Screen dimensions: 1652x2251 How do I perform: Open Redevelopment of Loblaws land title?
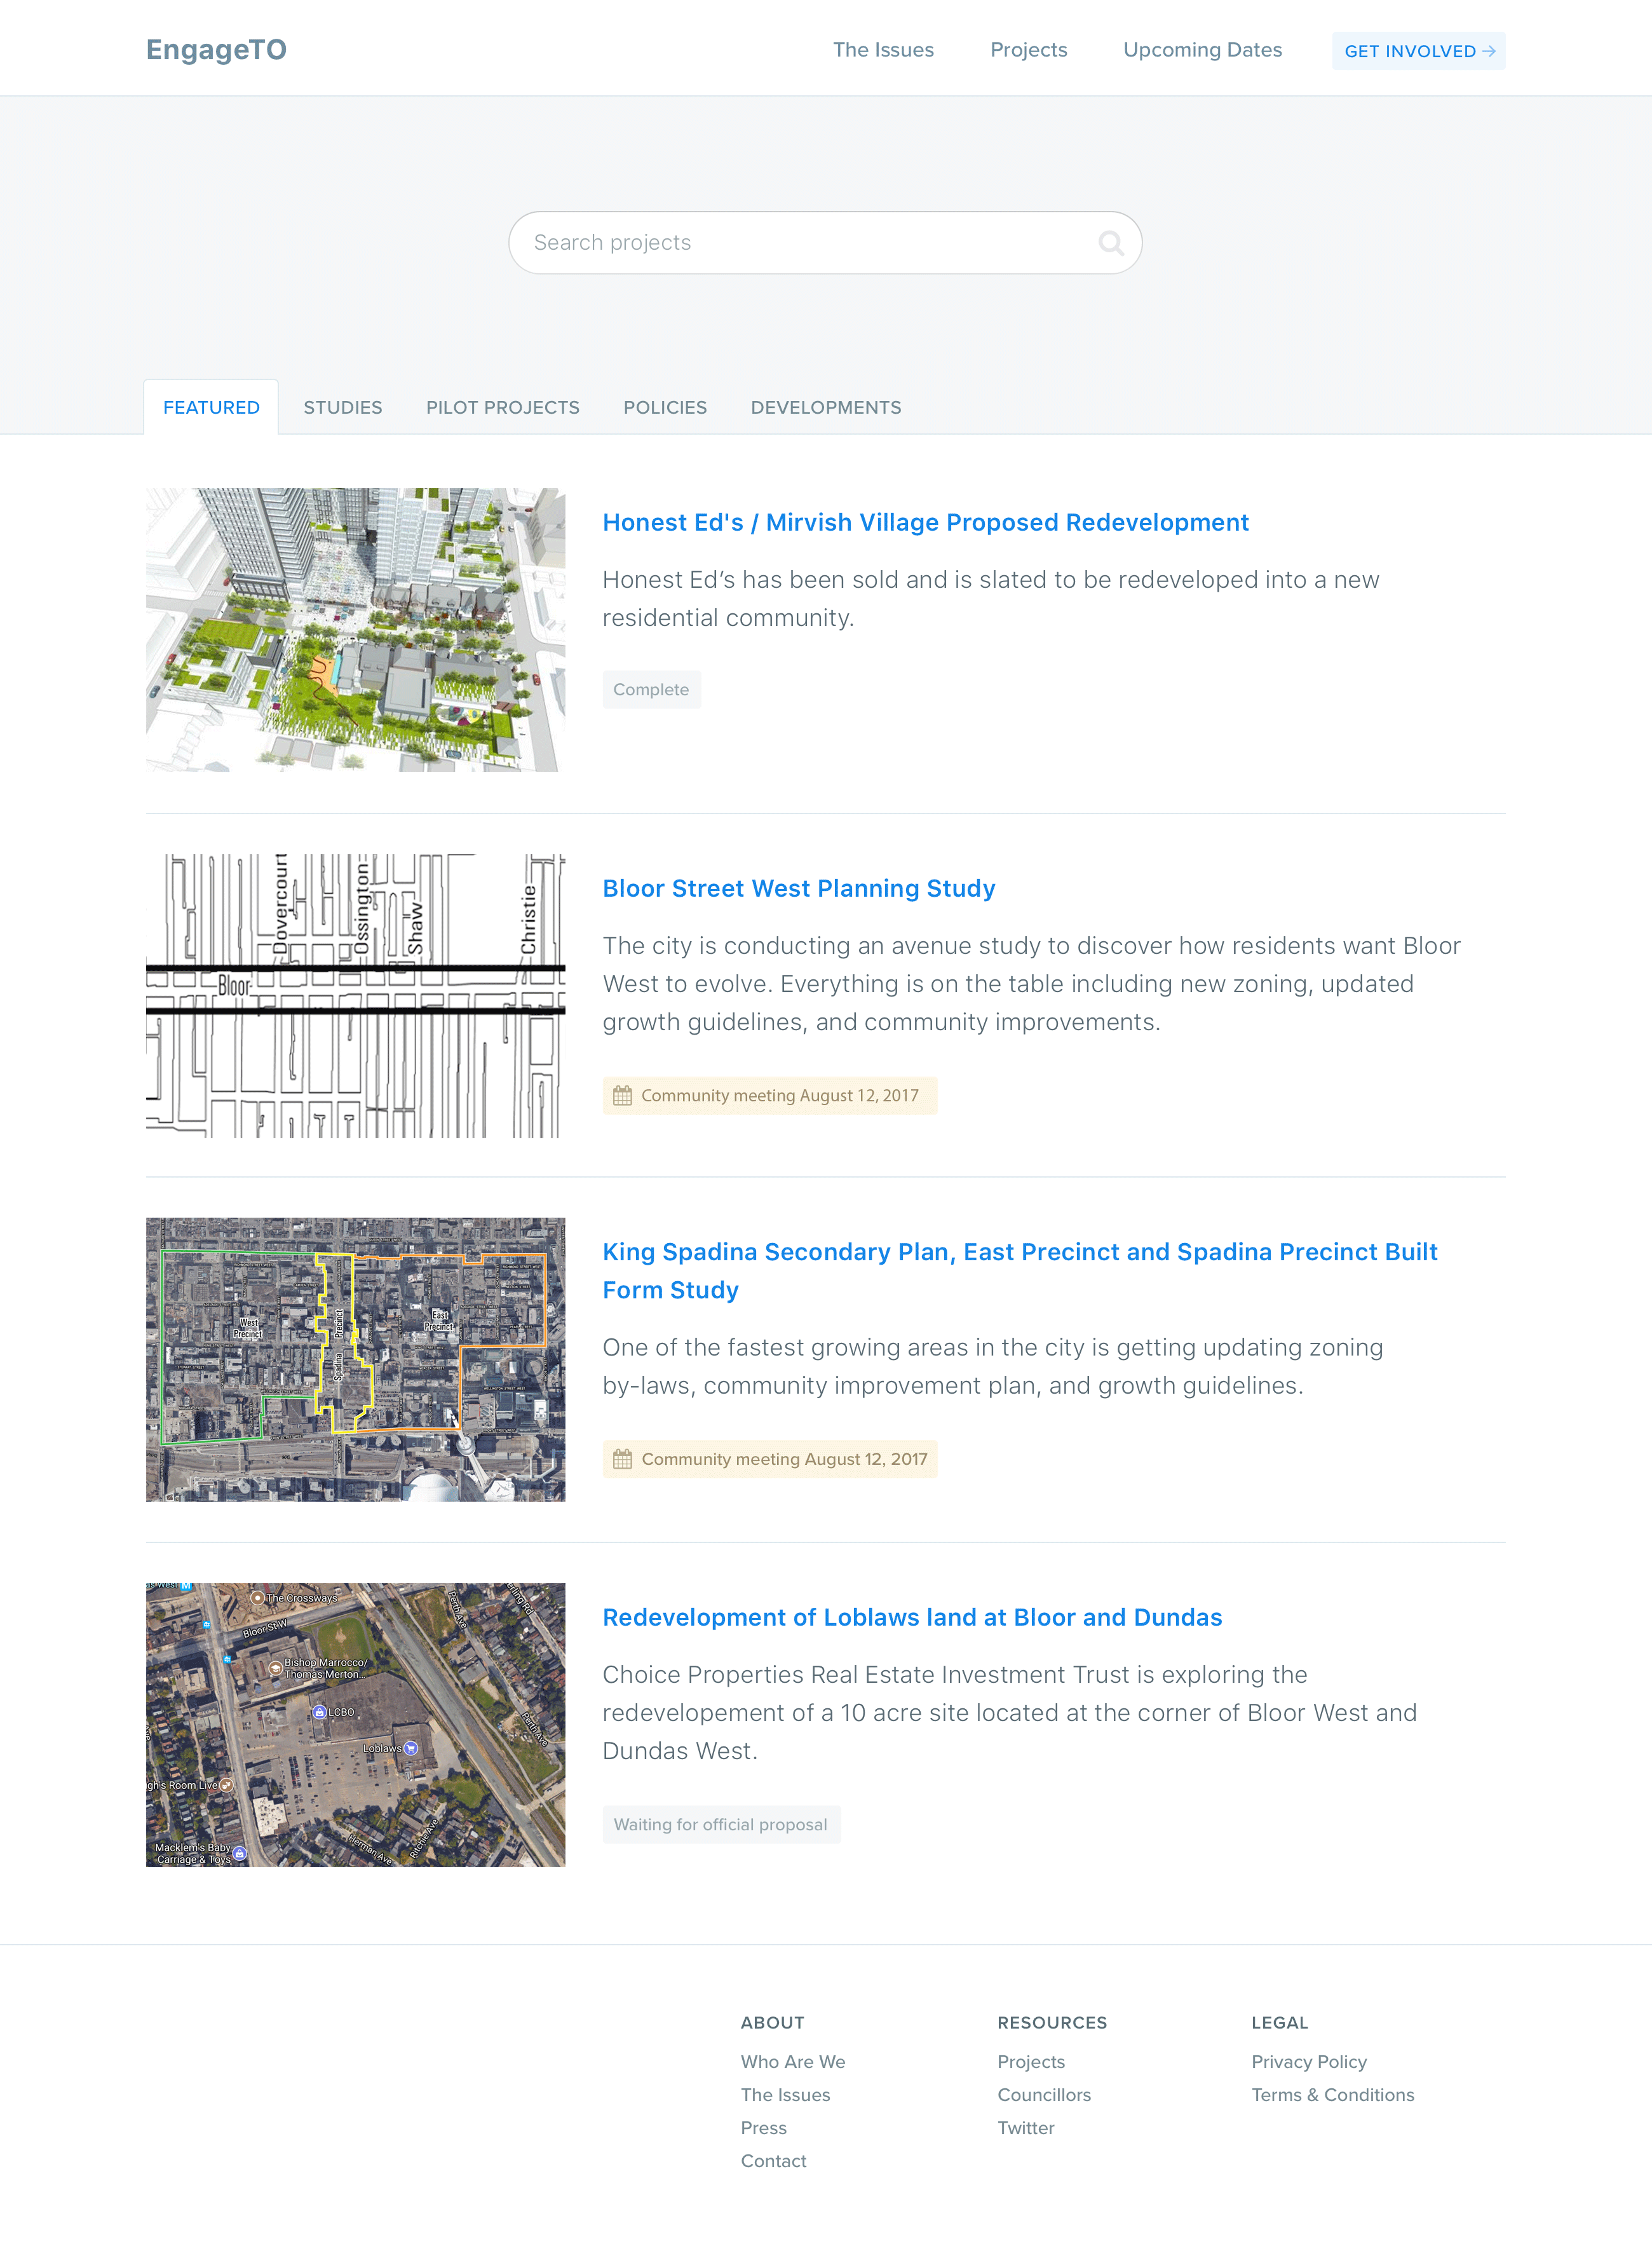912,1617
